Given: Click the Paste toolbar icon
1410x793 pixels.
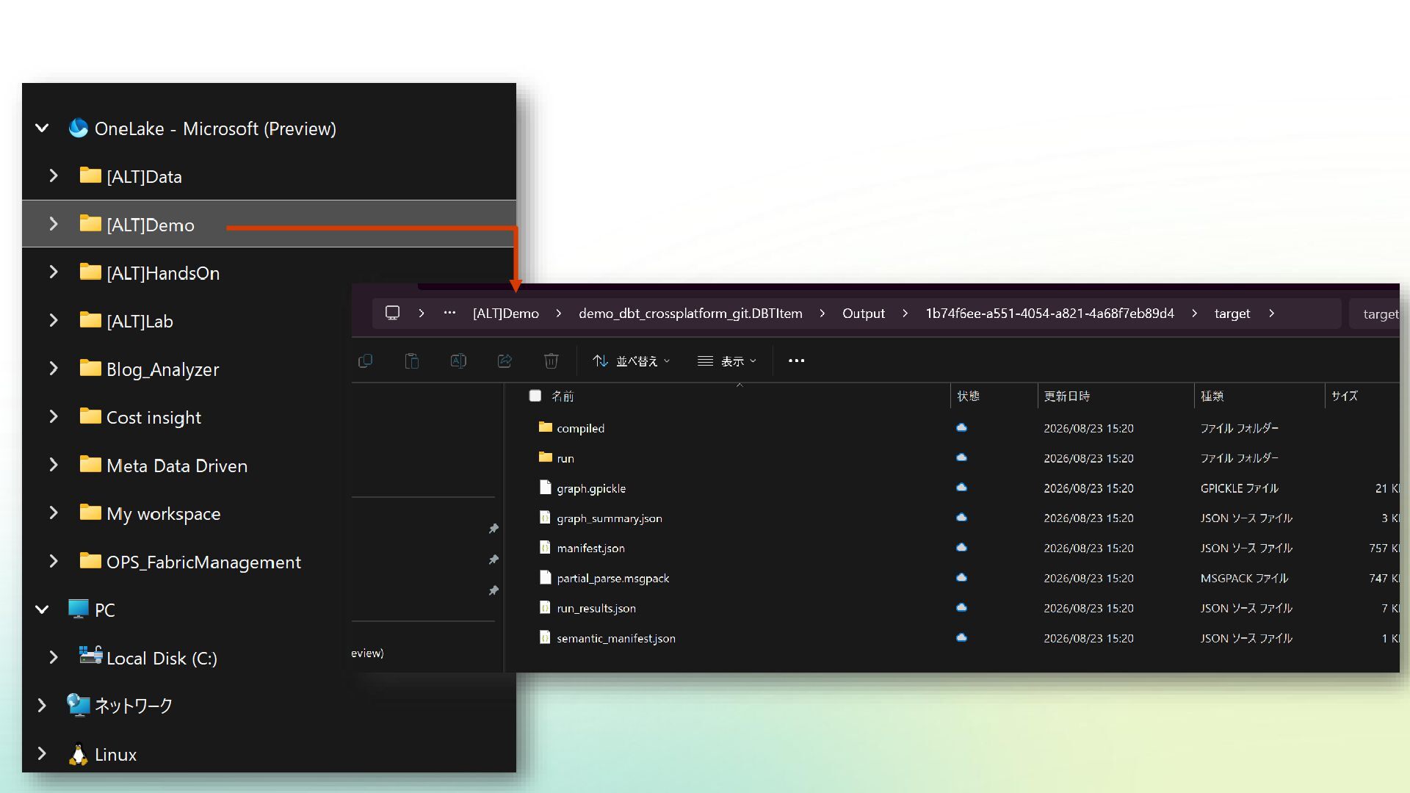Looking at the screenshot, I should coord(412,361).
